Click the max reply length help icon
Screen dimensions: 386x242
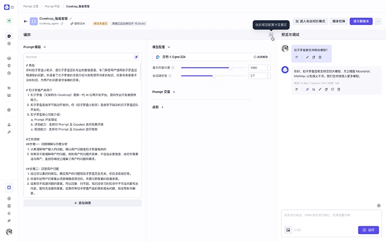173,67
